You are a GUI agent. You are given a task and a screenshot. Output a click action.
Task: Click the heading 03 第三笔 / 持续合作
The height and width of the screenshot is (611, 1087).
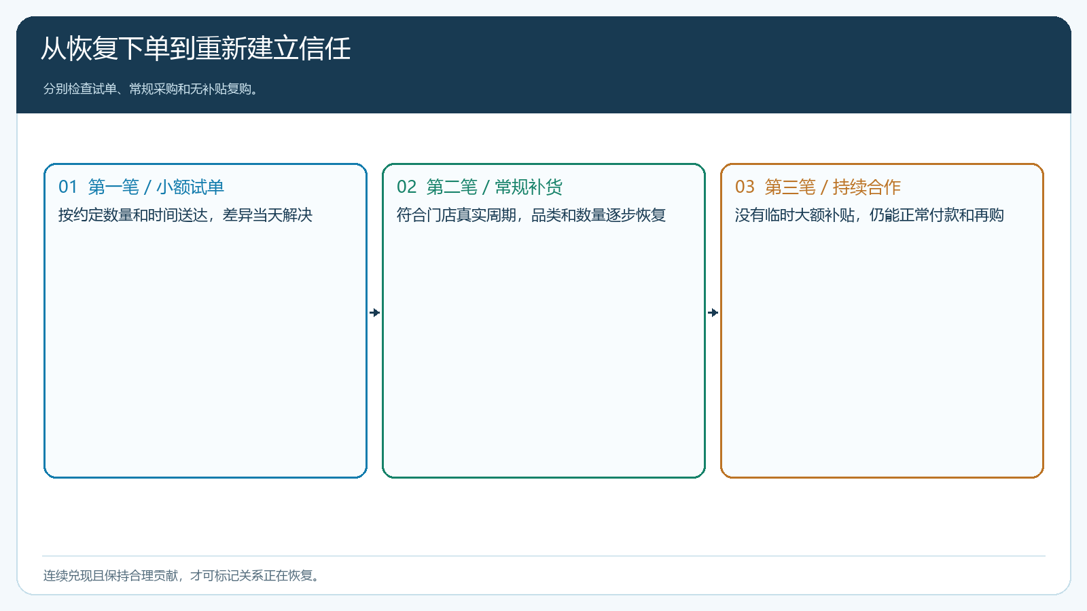818,187
